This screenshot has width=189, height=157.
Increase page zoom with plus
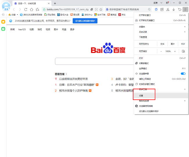coord(175,51)
